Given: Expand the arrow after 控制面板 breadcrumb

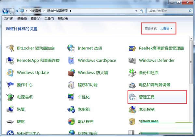Looking at the screenshot, I should [44, 11].
